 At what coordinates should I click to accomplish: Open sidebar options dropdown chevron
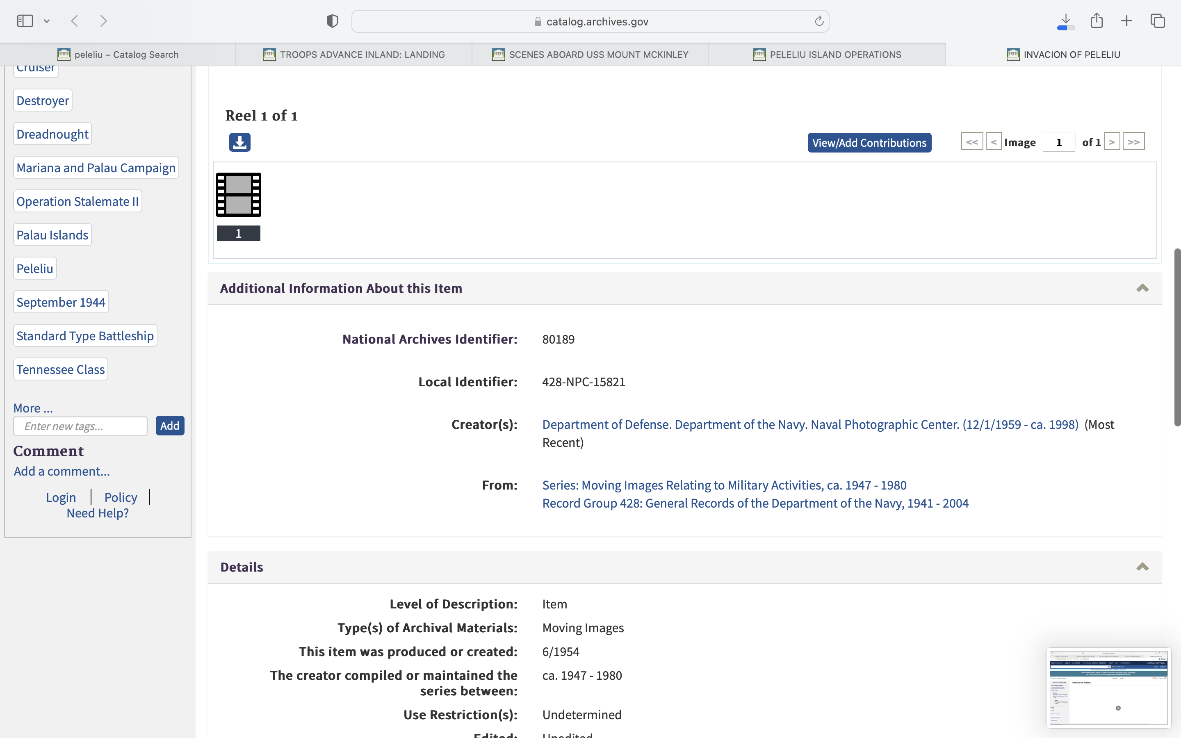click(47, 21)
